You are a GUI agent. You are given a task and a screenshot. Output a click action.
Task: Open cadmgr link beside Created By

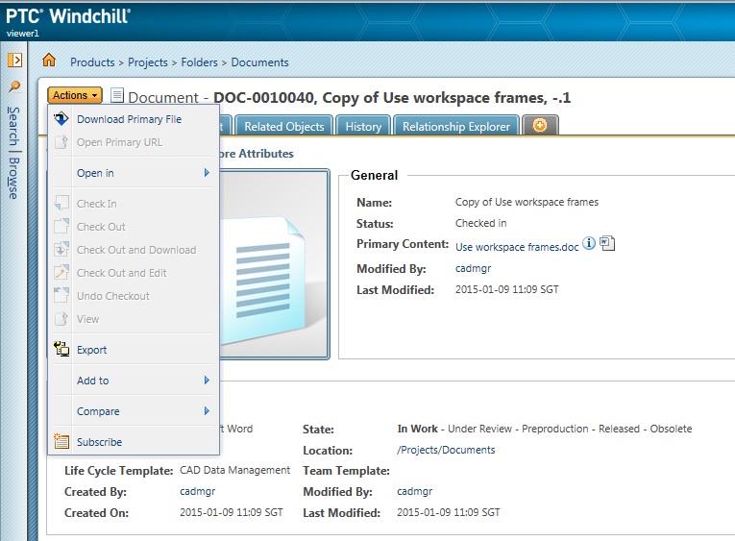[197, 491]
